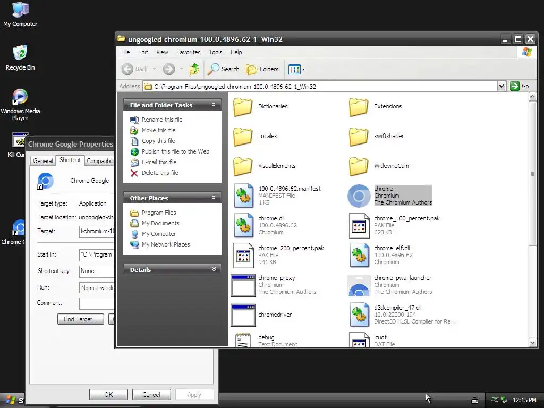Select the 100.0.4896.62.manifest file icon
The height and width of the screenshot is (408, 544).
pos(243,195)
